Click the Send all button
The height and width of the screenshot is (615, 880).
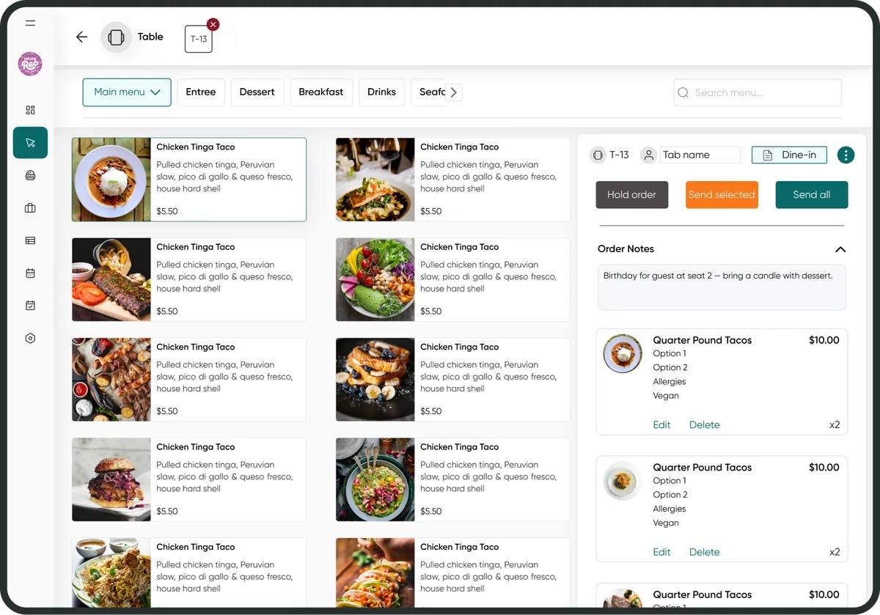coord(812,195)
